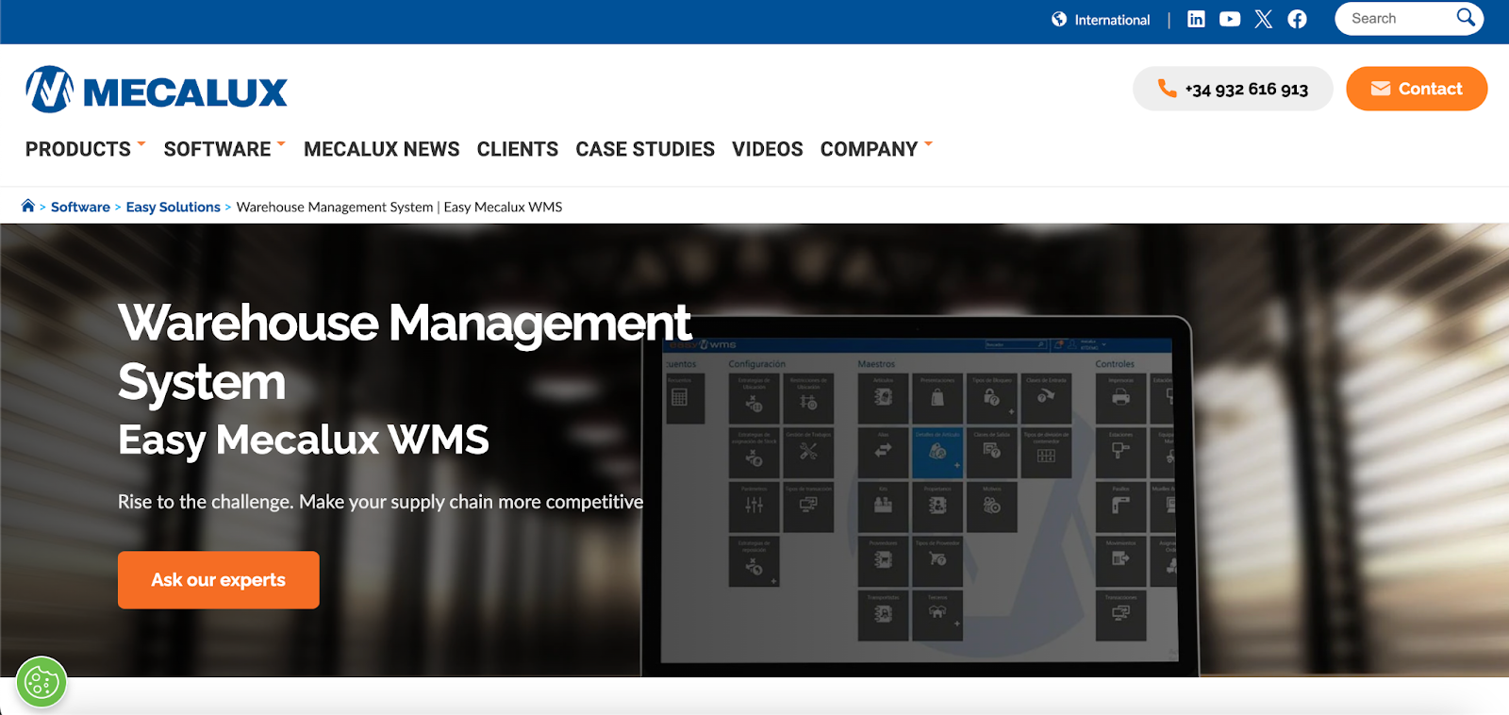The image size is (1509, 715).
Task: Click 'Rise to the challenge' tagline text
Action: tap(380, 502)
